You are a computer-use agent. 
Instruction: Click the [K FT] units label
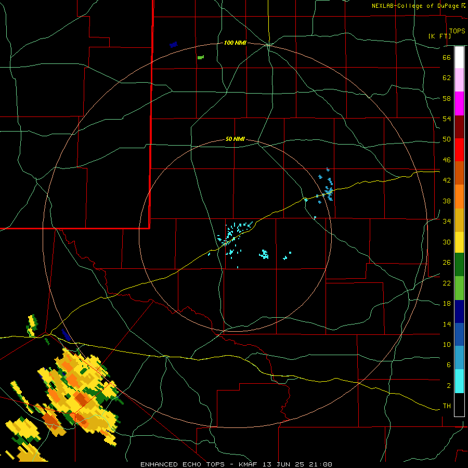[x=439, y=36]
